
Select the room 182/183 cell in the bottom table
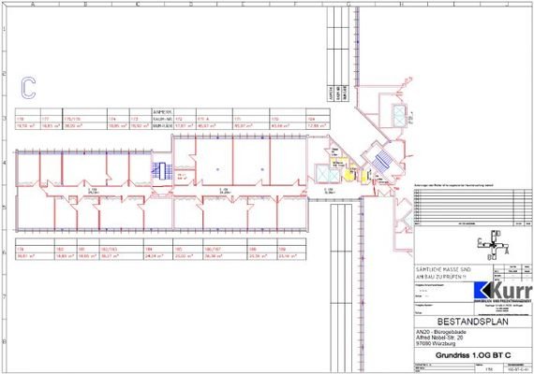(121, 250)
